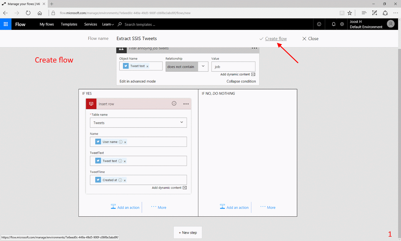Screen dimensions: 401x241
Task: Open the ellipsis menu on Insert row card
Action: tap(186, 103)
